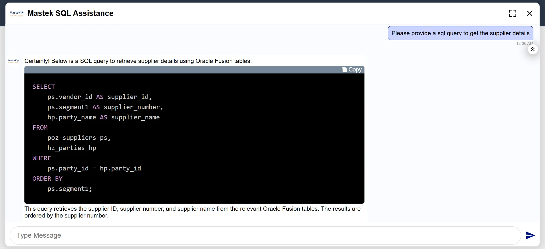Click the WHERE keyword in code
Image resolution: width=545 pixels, height=249 pixels.
[x=42, y=158]
